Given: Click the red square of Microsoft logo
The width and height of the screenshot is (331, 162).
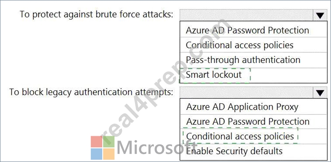Looking at the screenshot, I should click(97, 141).
